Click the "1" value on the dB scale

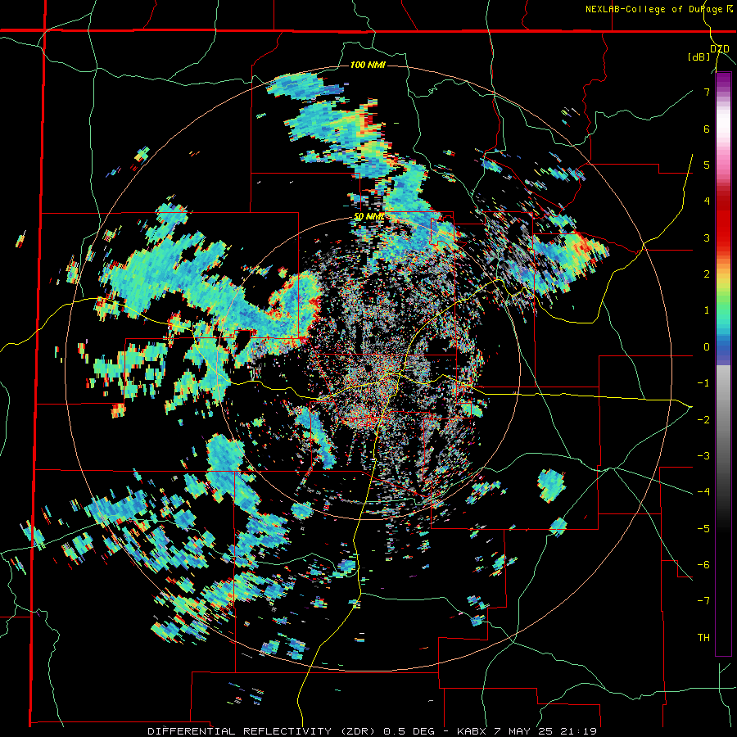click(x=707, y=310)
